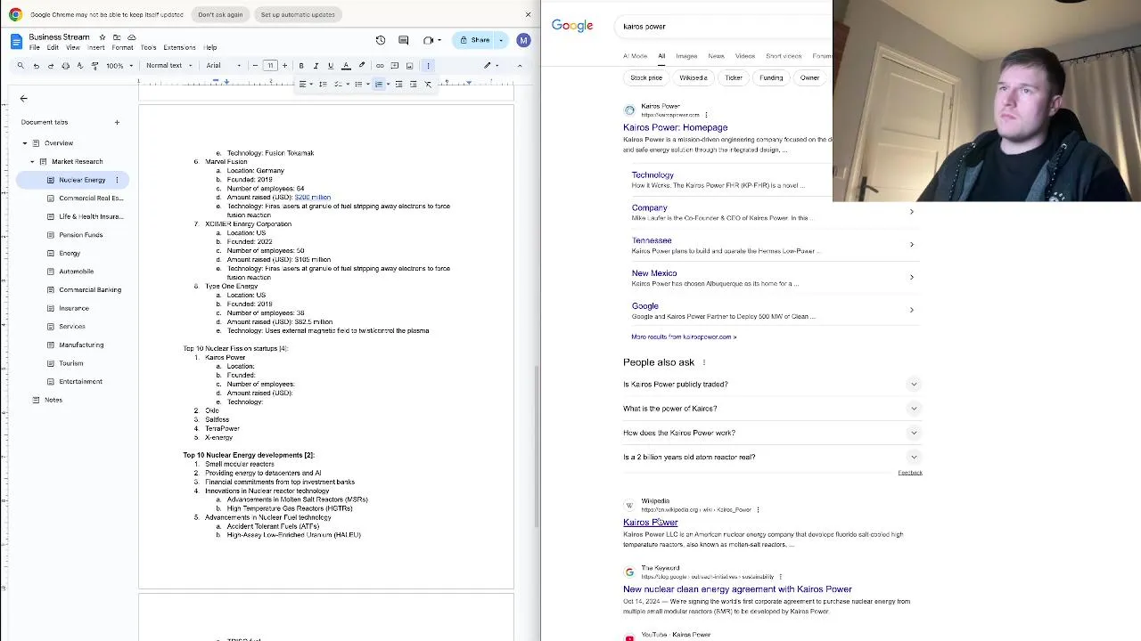The width and height of the screenshot is (1141, 641).
Task: Open the Google account avatar M
Action: tap(523, 40)
